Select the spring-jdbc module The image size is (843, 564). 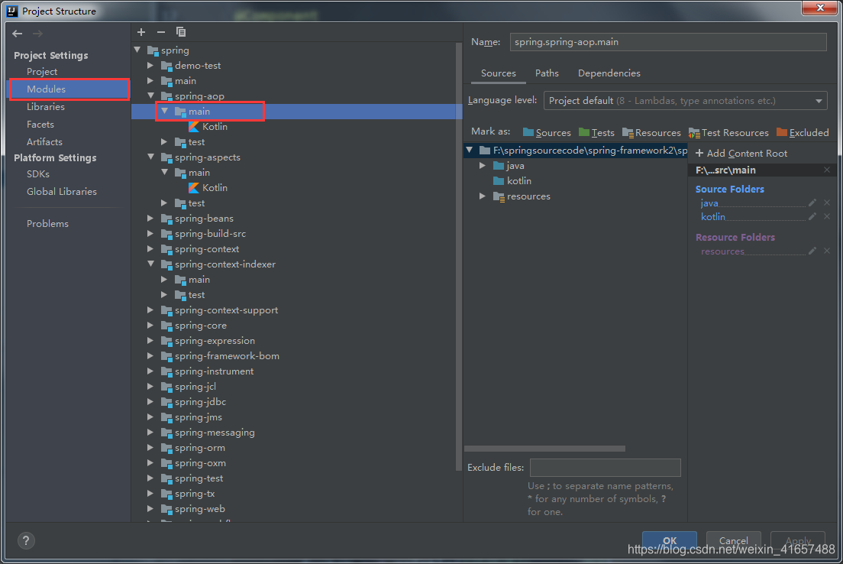[x=200, y=402]
